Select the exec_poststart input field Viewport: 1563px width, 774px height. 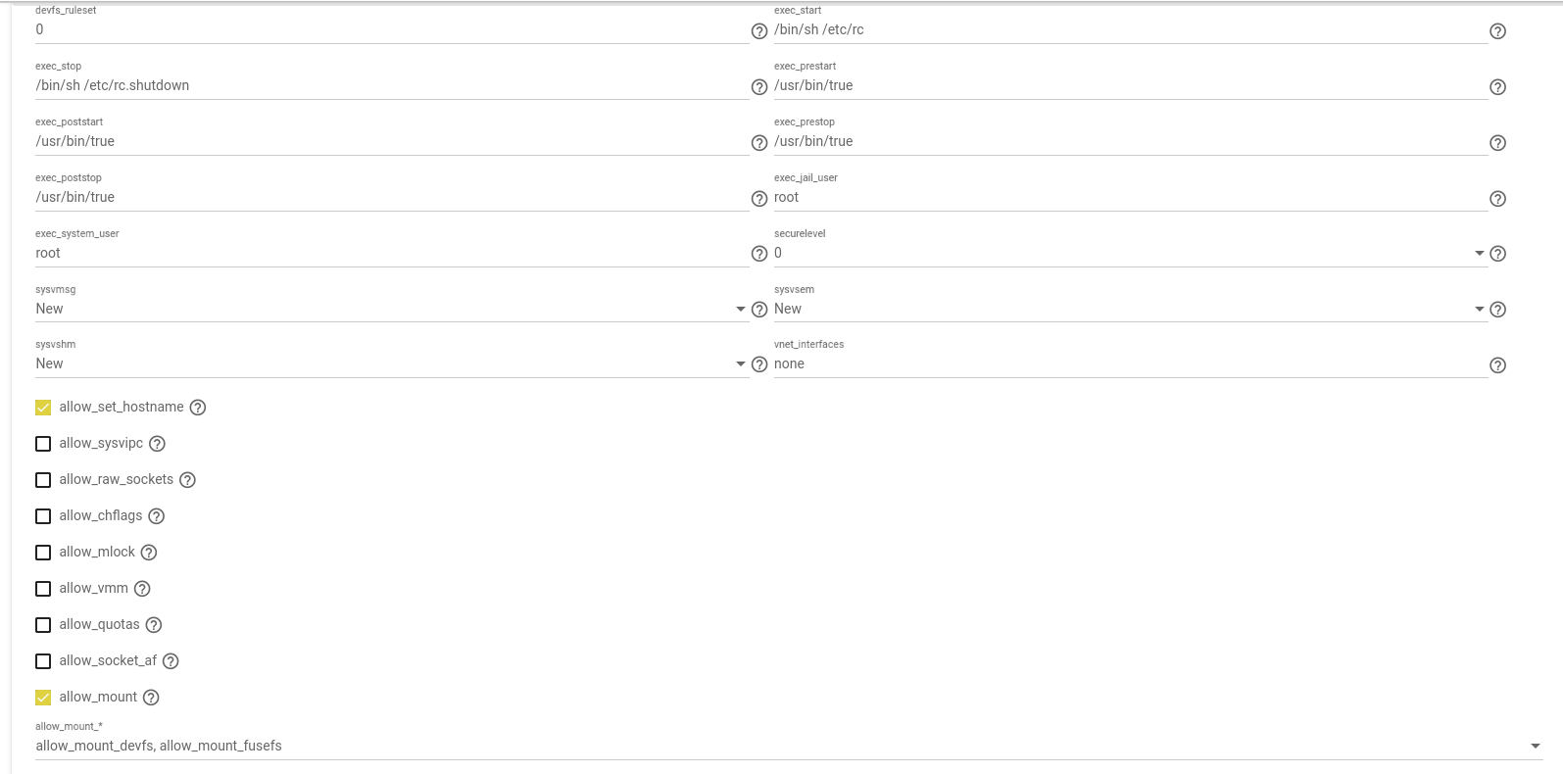[391, 141]
